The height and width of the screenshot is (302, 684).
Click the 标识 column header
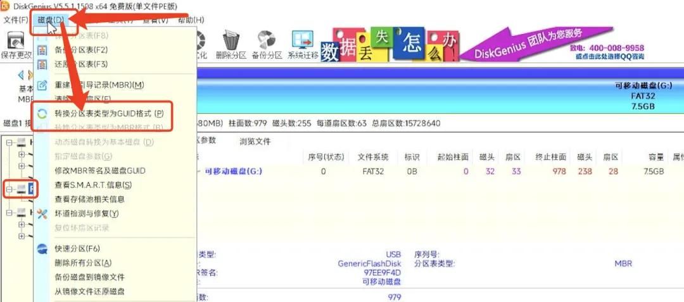point(412,157)
